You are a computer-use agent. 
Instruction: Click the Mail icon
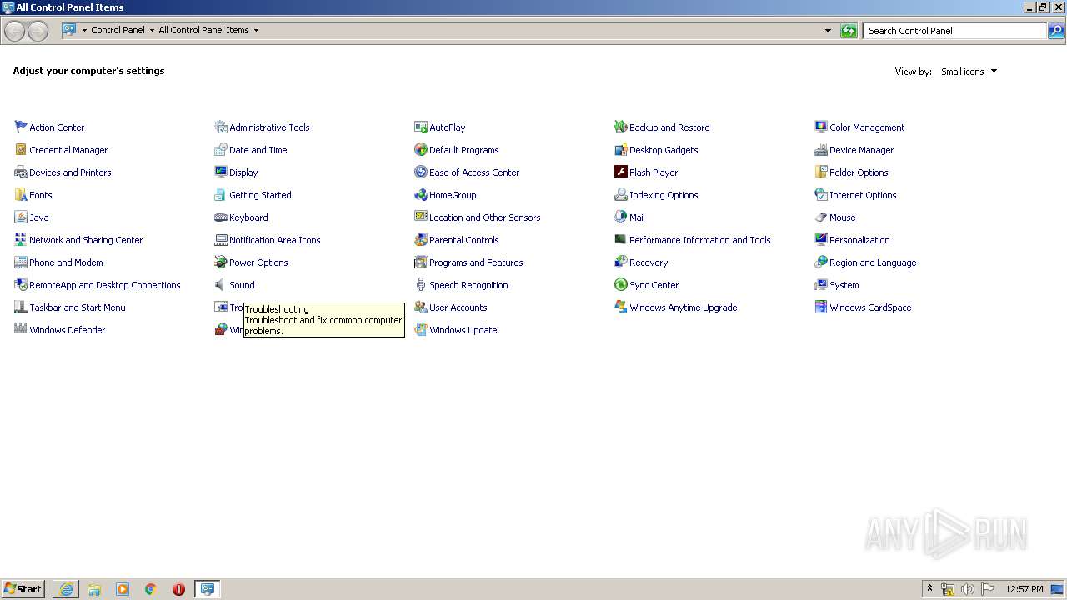(x=621, y=217)
